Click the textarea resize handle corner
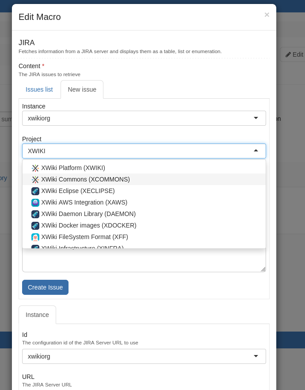This screenshot has height=390, width=305. point(263,269)
